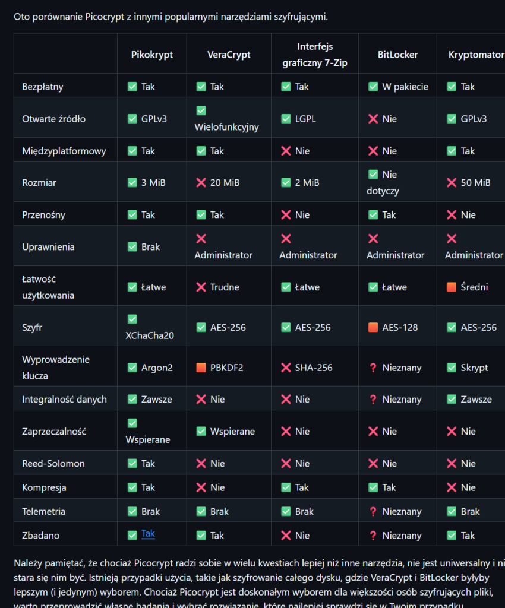Click the "Wielofunkcyjny" cell text
Screen dimensions: 505x608
[226, 127]
